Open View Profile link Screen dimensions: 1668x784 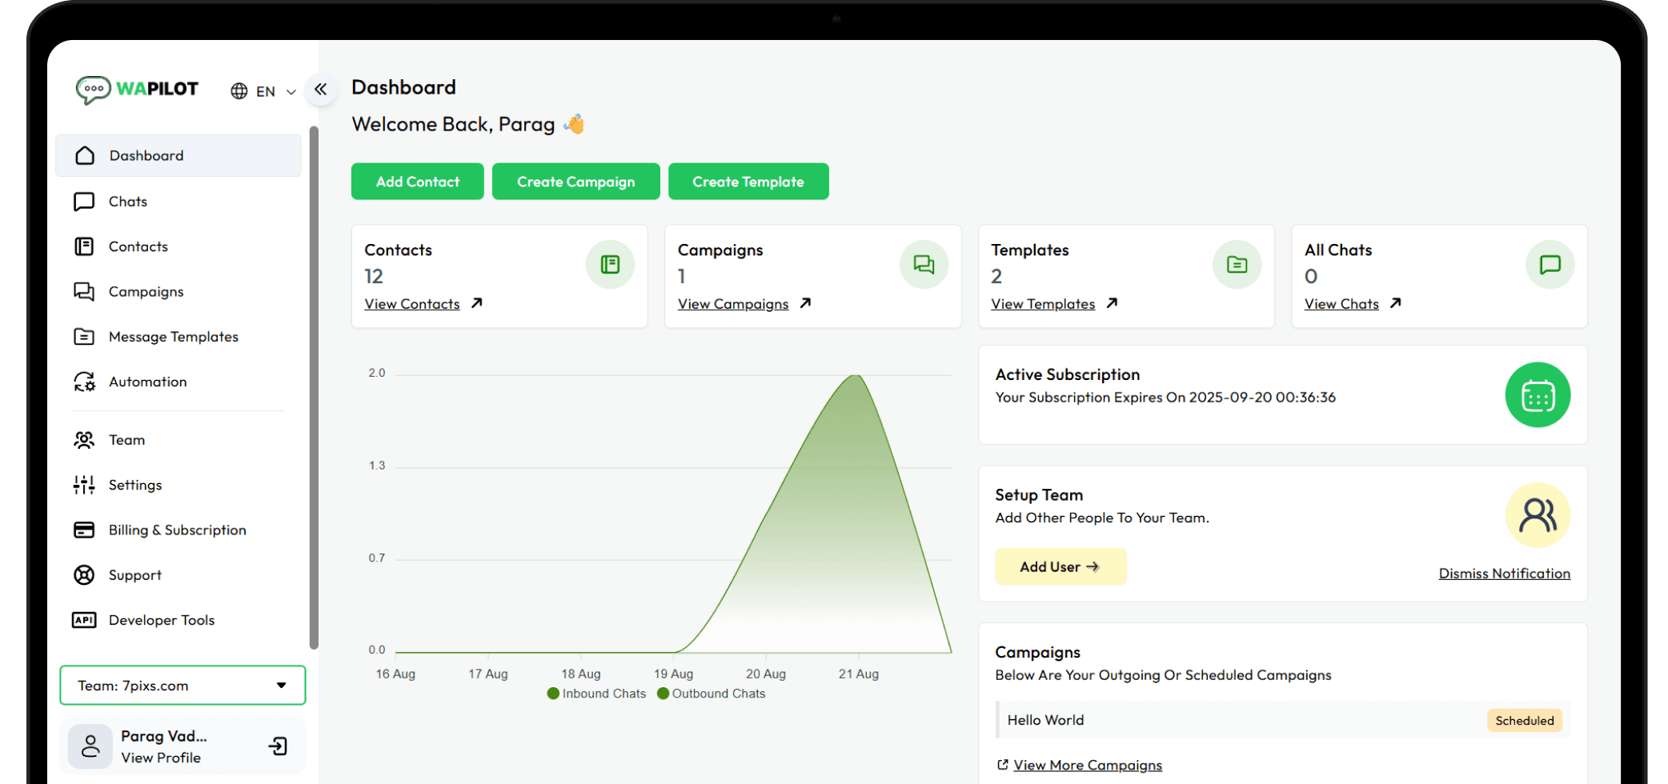161,758
